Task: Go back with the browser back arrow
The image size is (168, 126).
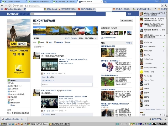Action: click(x=2, y=6)
